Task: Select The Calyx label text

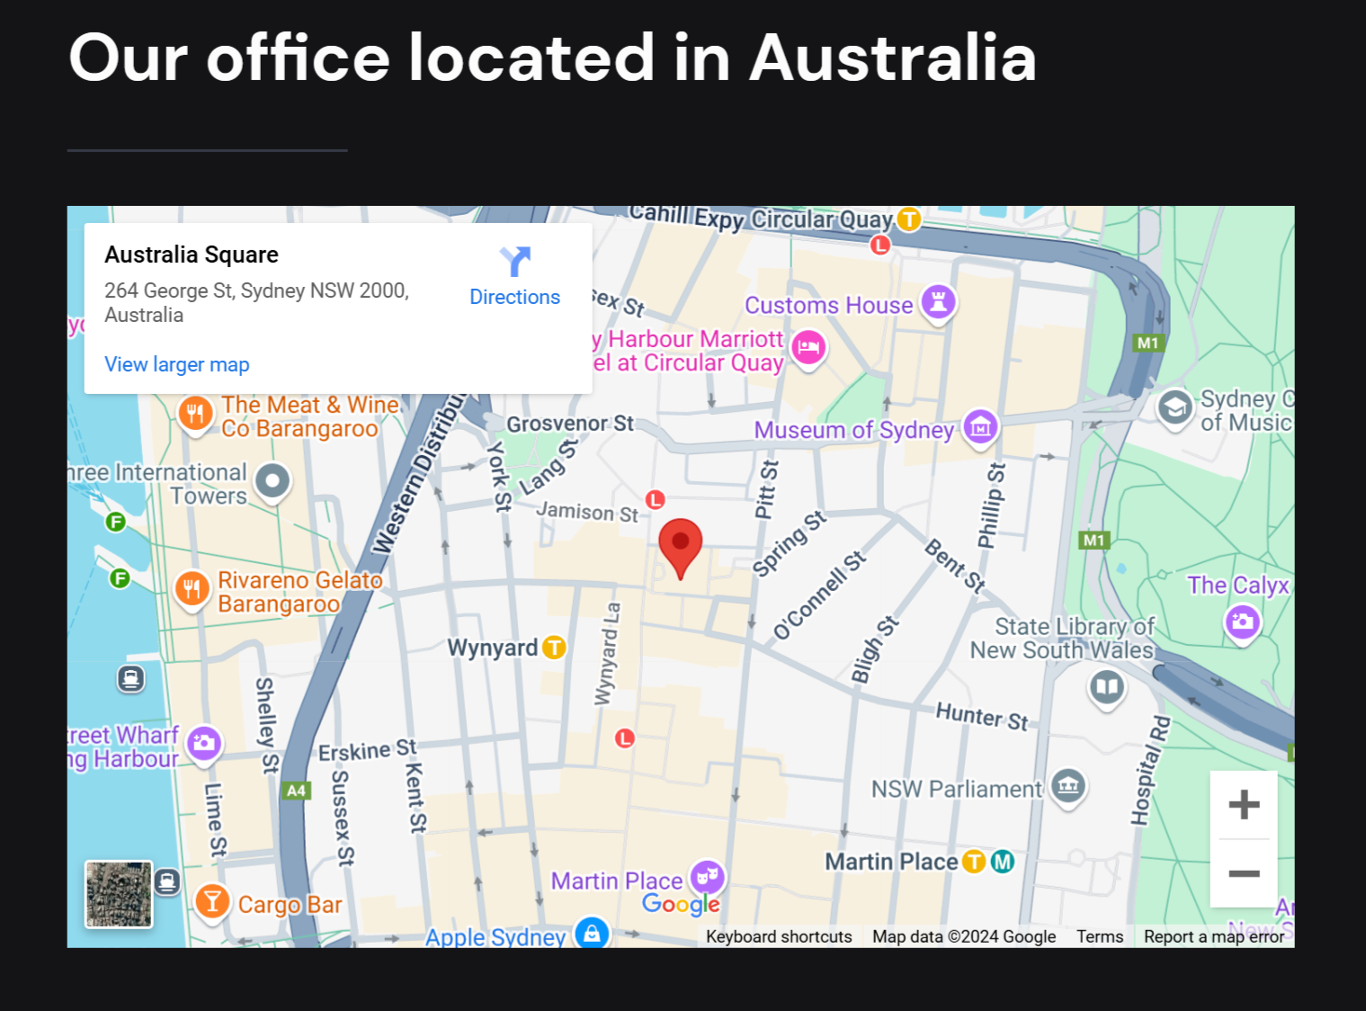Action: (x=1238, y=585)
